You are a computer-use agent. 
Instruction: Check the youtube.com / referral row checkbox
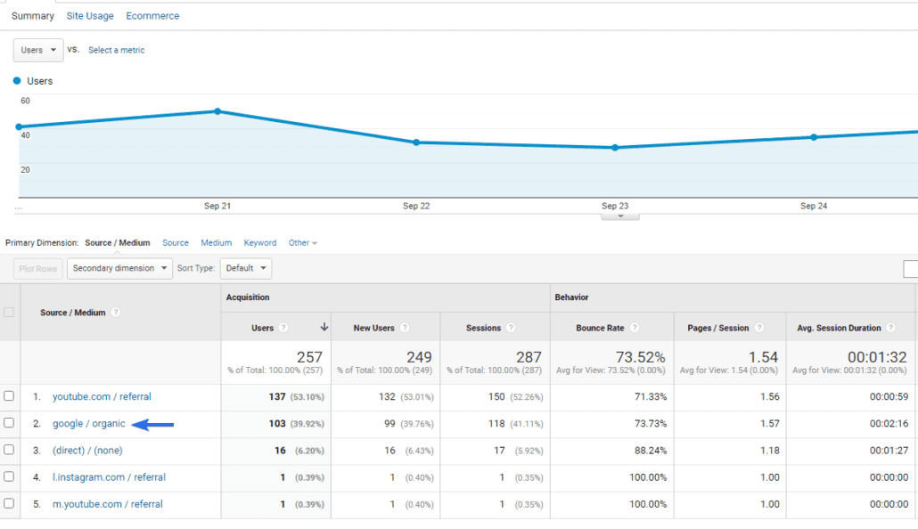click(9, 396)
